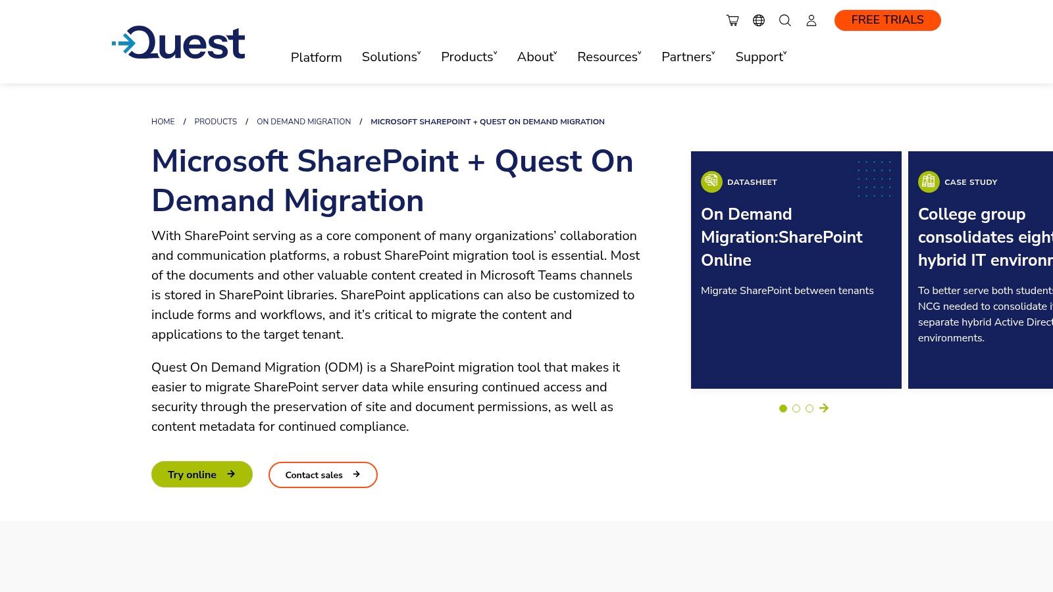Select the second carousel dot
The width and height of the screenshot is (1053, 592).
(796, 408)
